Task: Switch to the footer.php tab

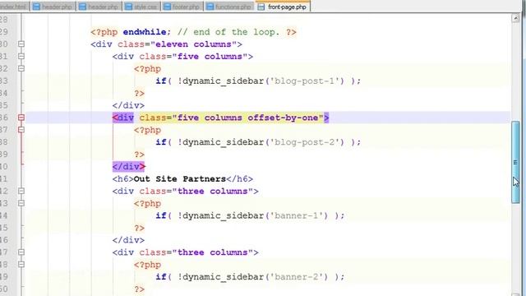Action: pyautogui.click(x=182, y=7)
